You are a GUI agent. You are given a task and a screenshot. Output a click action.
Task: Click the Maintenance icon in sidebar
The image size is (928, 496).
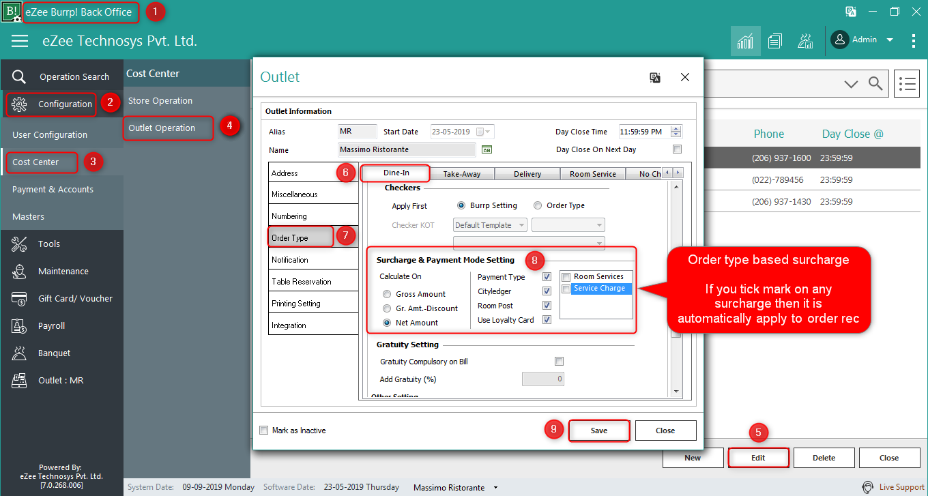(19, 271)
